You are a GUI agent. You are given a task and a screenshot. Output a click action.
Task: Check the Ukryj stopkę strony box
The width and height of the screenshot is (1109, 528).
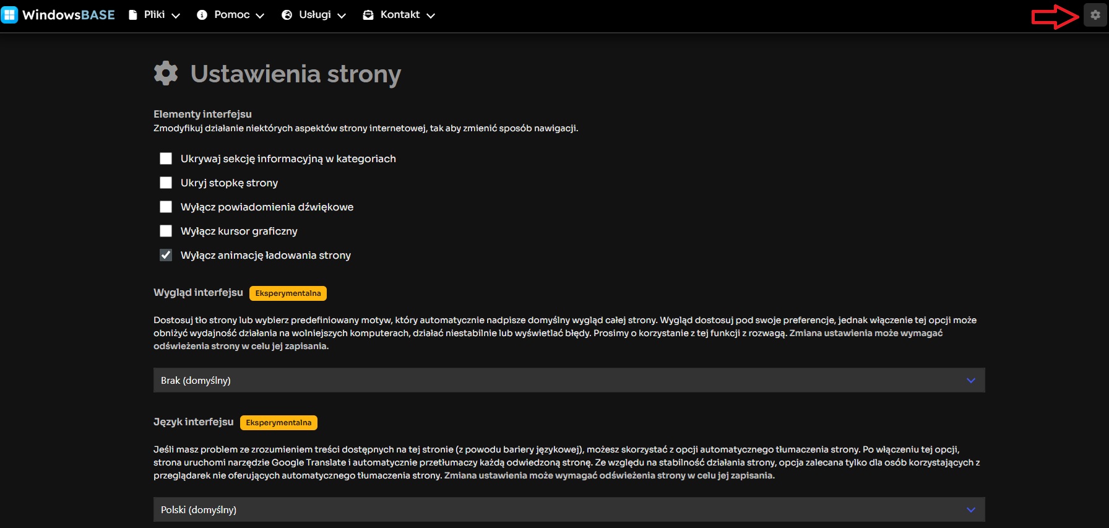(x=166, y=183)
